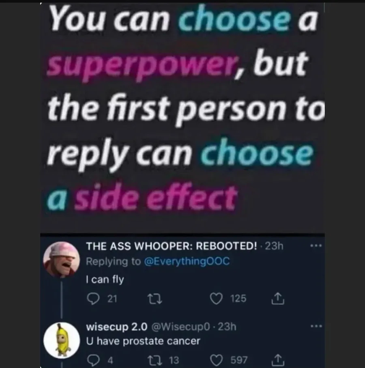Open the 'I can fly' tweet text
This screenshot has width=365, height=368.
(x=105, y=280)
